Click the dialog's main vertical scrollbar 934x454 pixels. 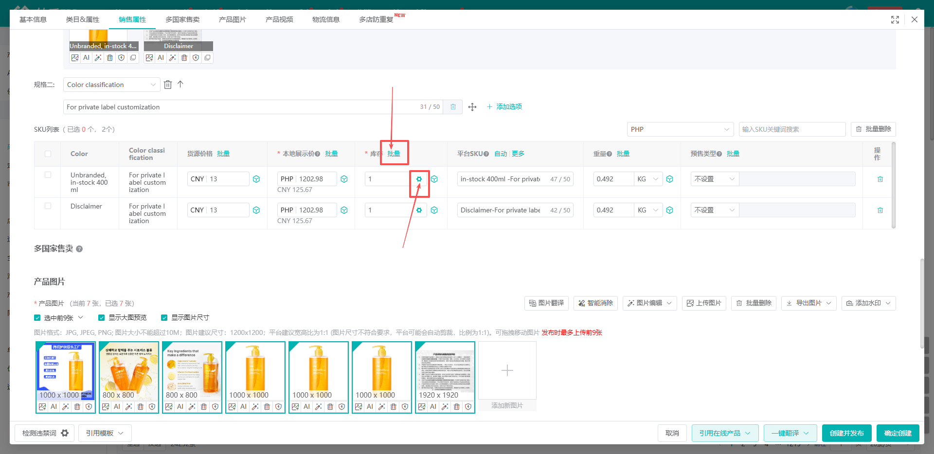[922, 303]
